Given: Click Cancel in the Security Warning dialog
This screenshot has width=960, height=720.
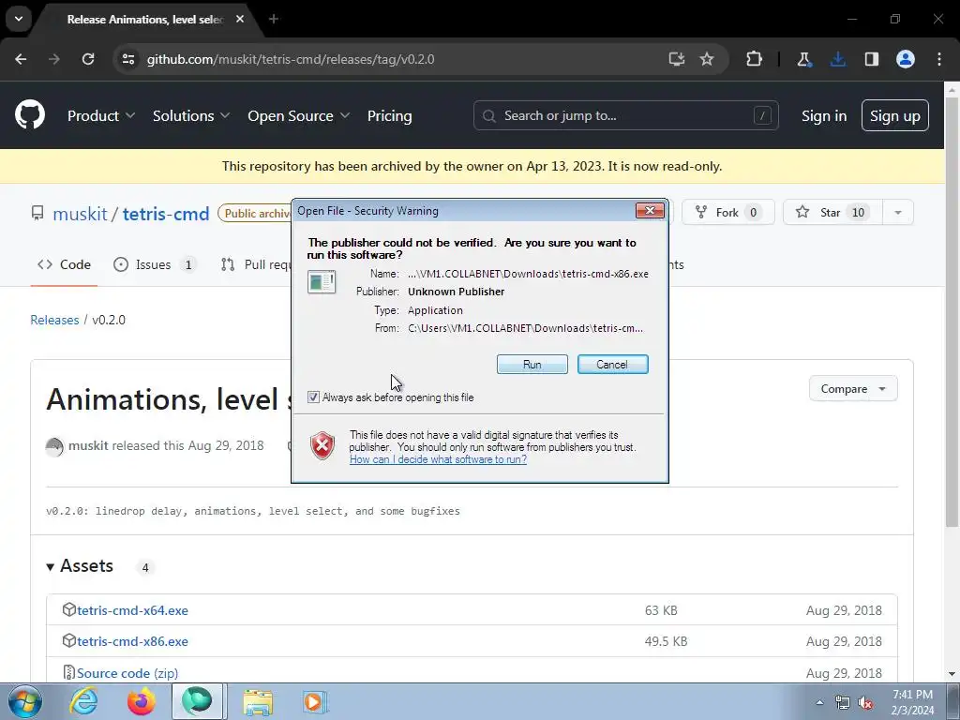Looking at the screenshot, I should point(612,365).
